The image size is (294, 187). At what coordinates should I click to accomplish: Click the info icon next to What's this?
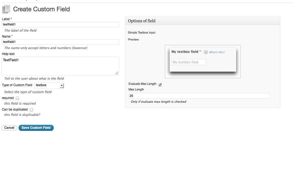(x=206, y=52)
